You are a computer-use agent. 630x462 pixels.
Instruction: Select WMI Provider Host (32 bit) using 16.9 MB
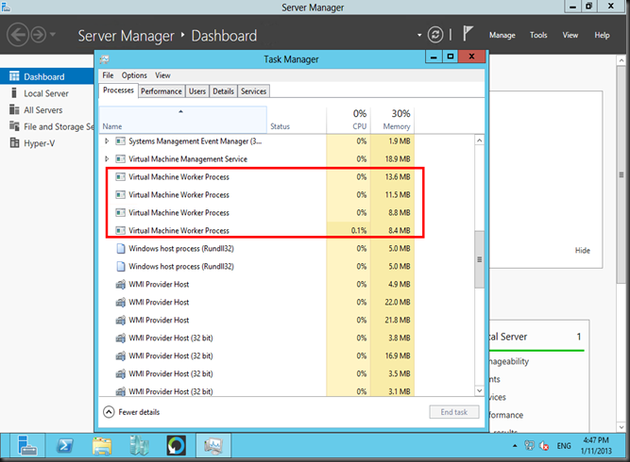pos(257,355)
